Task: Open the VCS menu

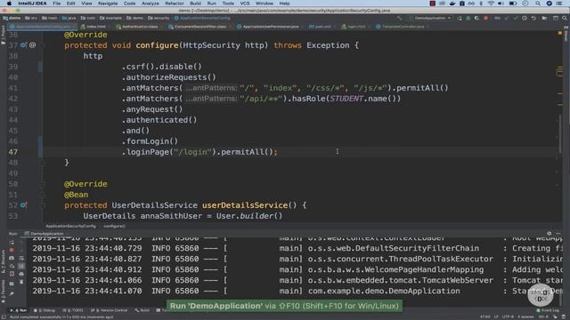Action: click(245, 4)
